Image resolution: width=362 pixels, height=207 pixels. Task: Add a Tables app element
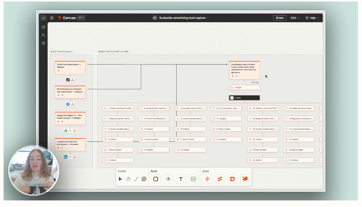(x=220, y=179)
